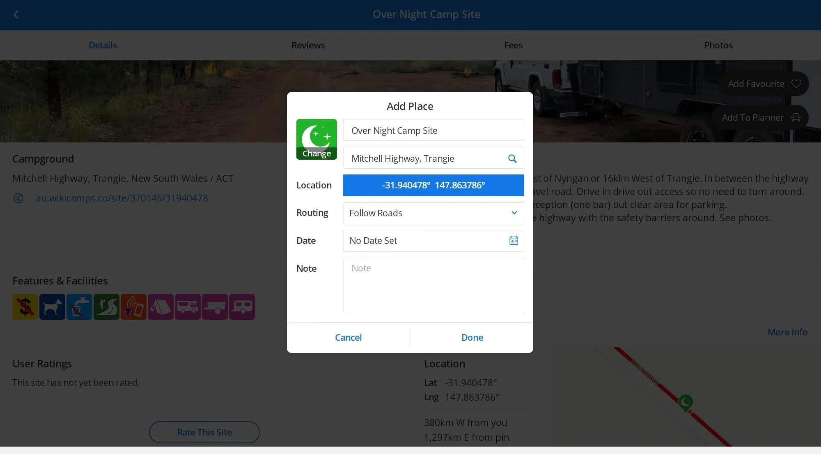
Task: Click the share icon beside wikicamps link
Action: point(18,198)
